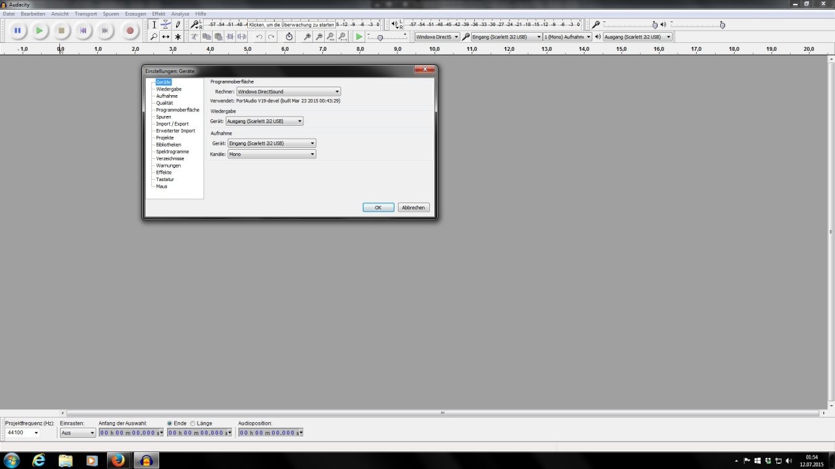Click the Abbrechen button

(414, 208)
